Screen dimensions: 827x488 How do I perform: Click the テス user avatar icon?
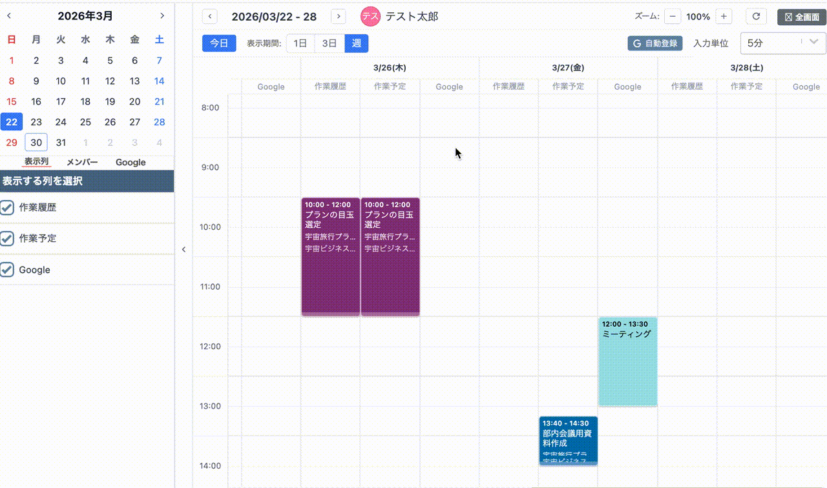click(370, 16)
